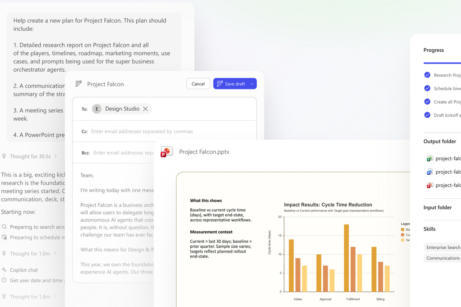Click the Project Falcon.pptx file title
Image resolution: width=461 pixels, height=307 pixels.
[204, 152]
